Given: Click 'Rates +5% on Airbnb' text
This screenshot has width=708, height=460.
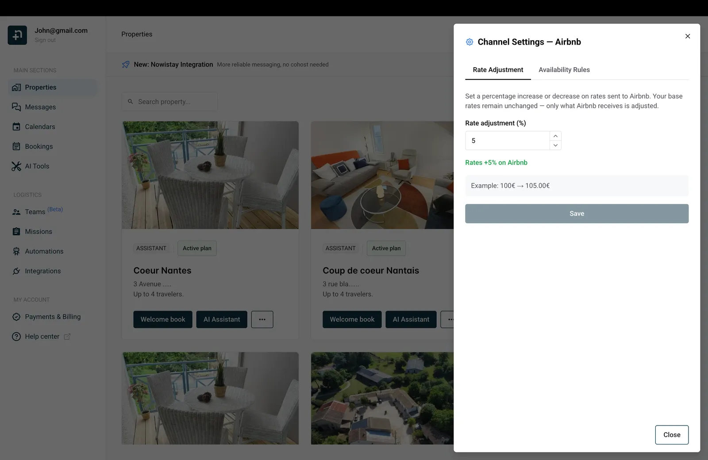Looking at the screenshot, I should [496, 163].
